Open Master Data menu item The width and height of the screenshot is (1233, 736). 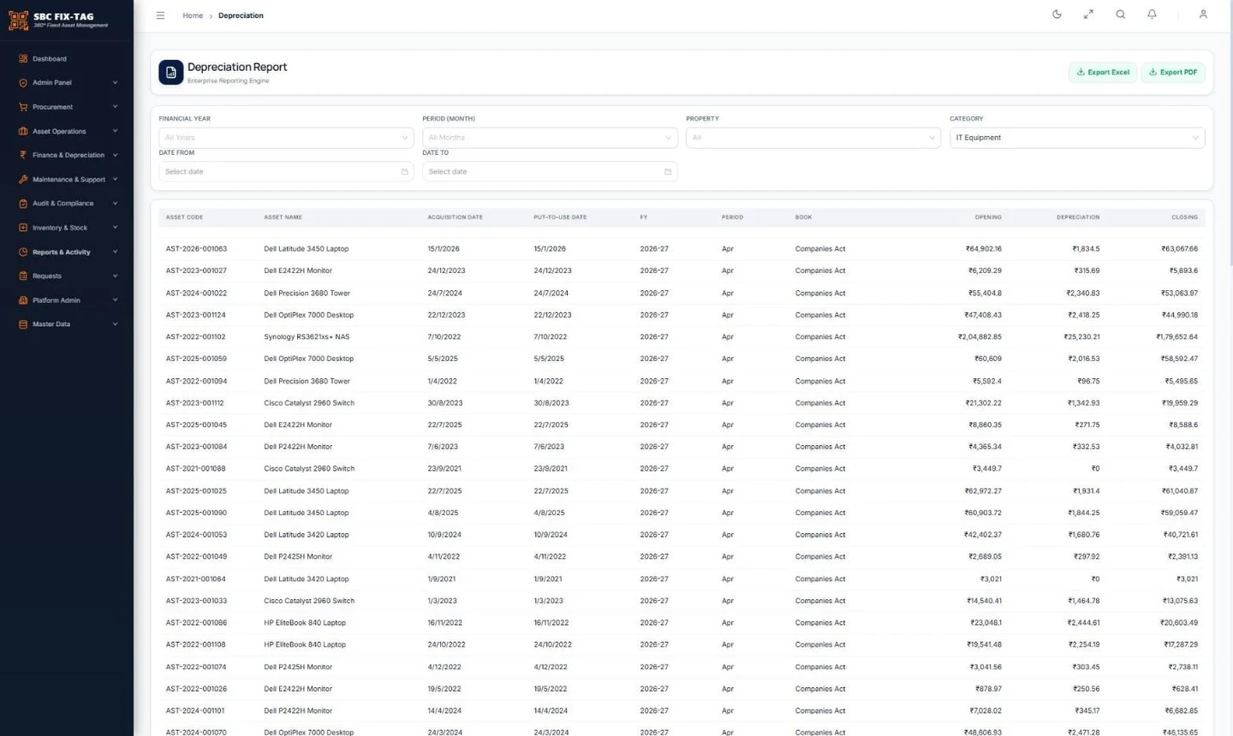(x=67, y=324)
